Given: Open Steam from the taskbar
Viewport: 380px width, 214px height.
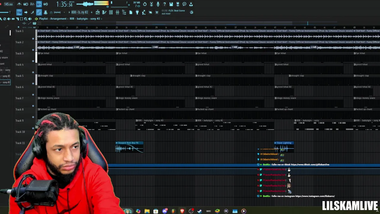Looking at the screenshot, I should [200, 211].
